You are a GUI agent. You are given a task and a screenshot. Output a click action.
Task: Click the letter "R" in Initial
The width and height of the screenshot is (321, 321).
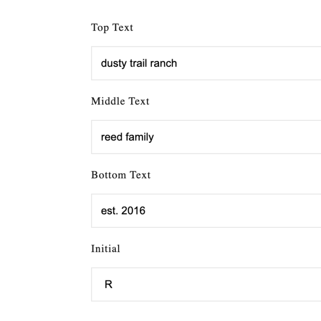tap(108, 284)
